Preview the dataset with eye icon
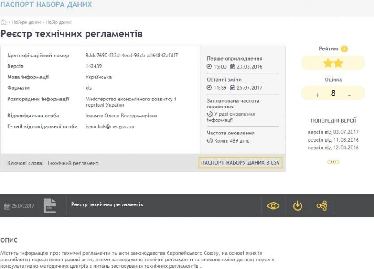 click(x=273, y=206)
